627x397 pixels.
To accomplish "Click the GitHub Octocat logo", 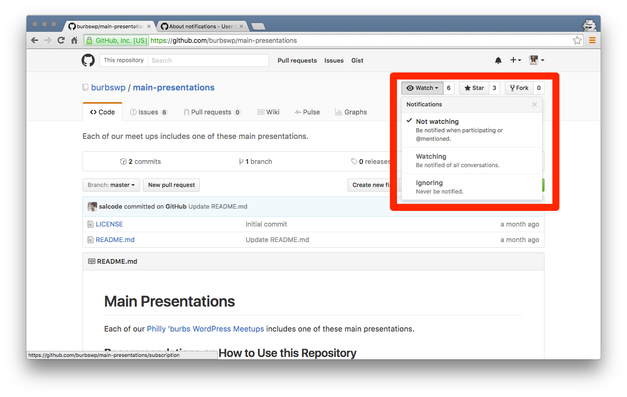I will pyautogui.click(x=88, y=60).
